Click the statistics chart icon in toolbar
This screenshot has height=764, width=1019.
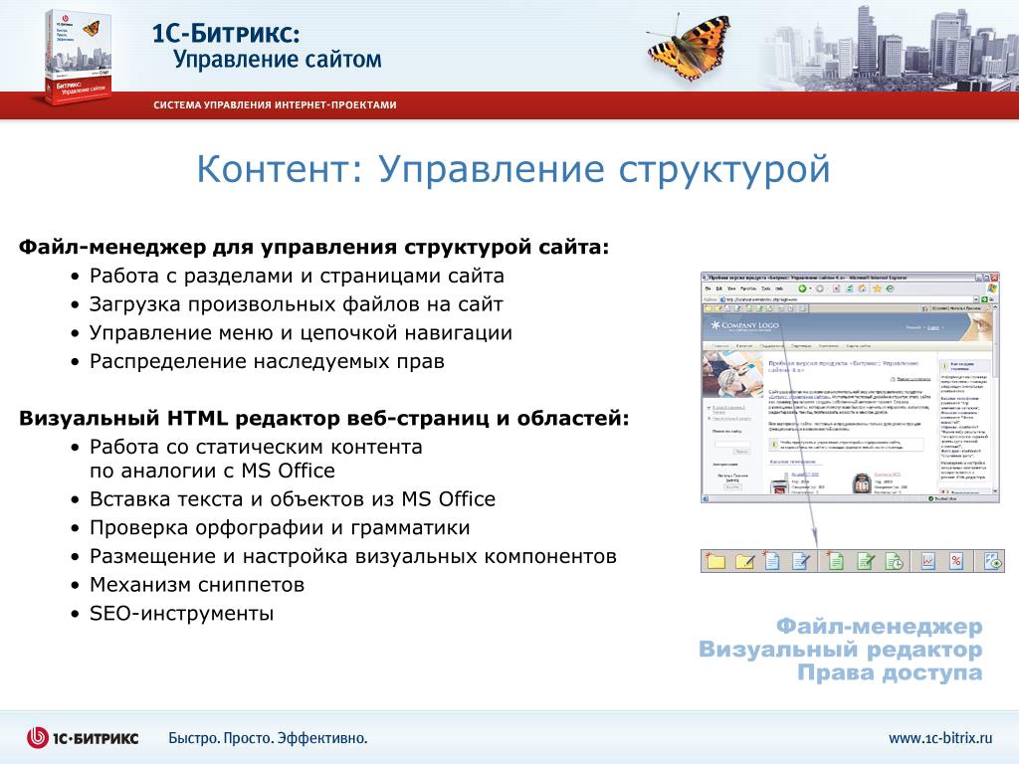(x=928, y=561)
